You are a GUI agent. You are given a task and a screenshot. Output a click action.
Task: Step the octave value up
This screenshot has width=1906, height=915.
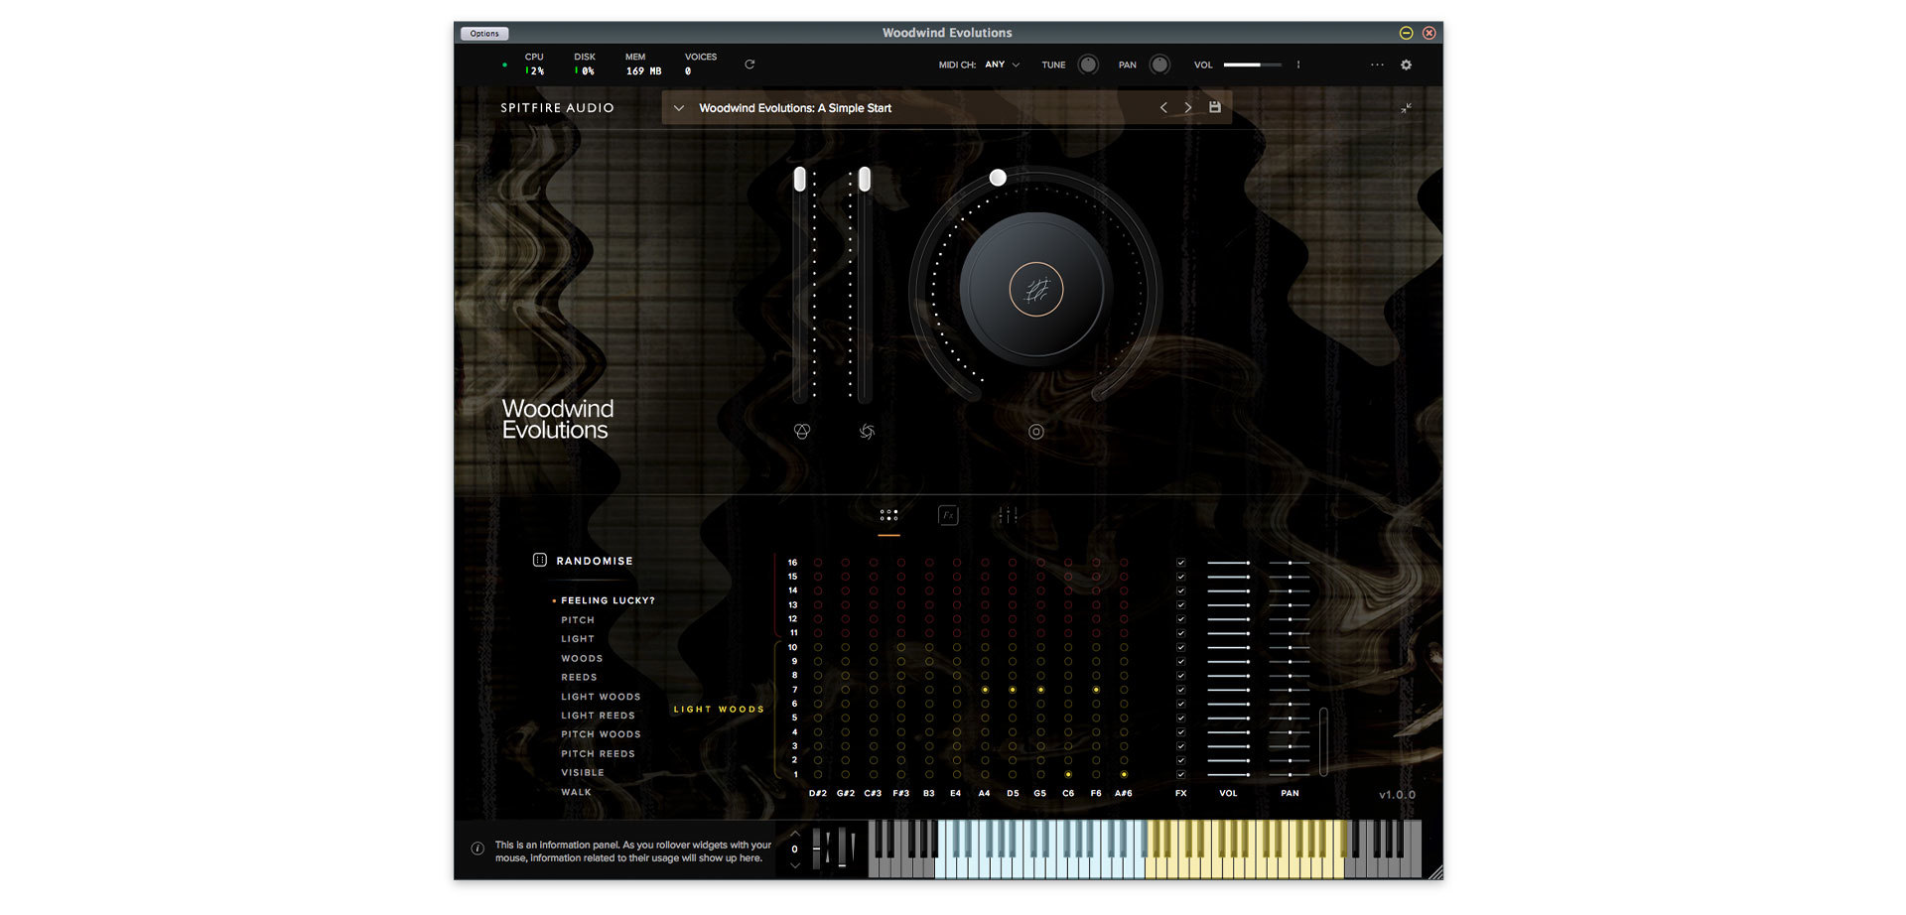point(794,834)
